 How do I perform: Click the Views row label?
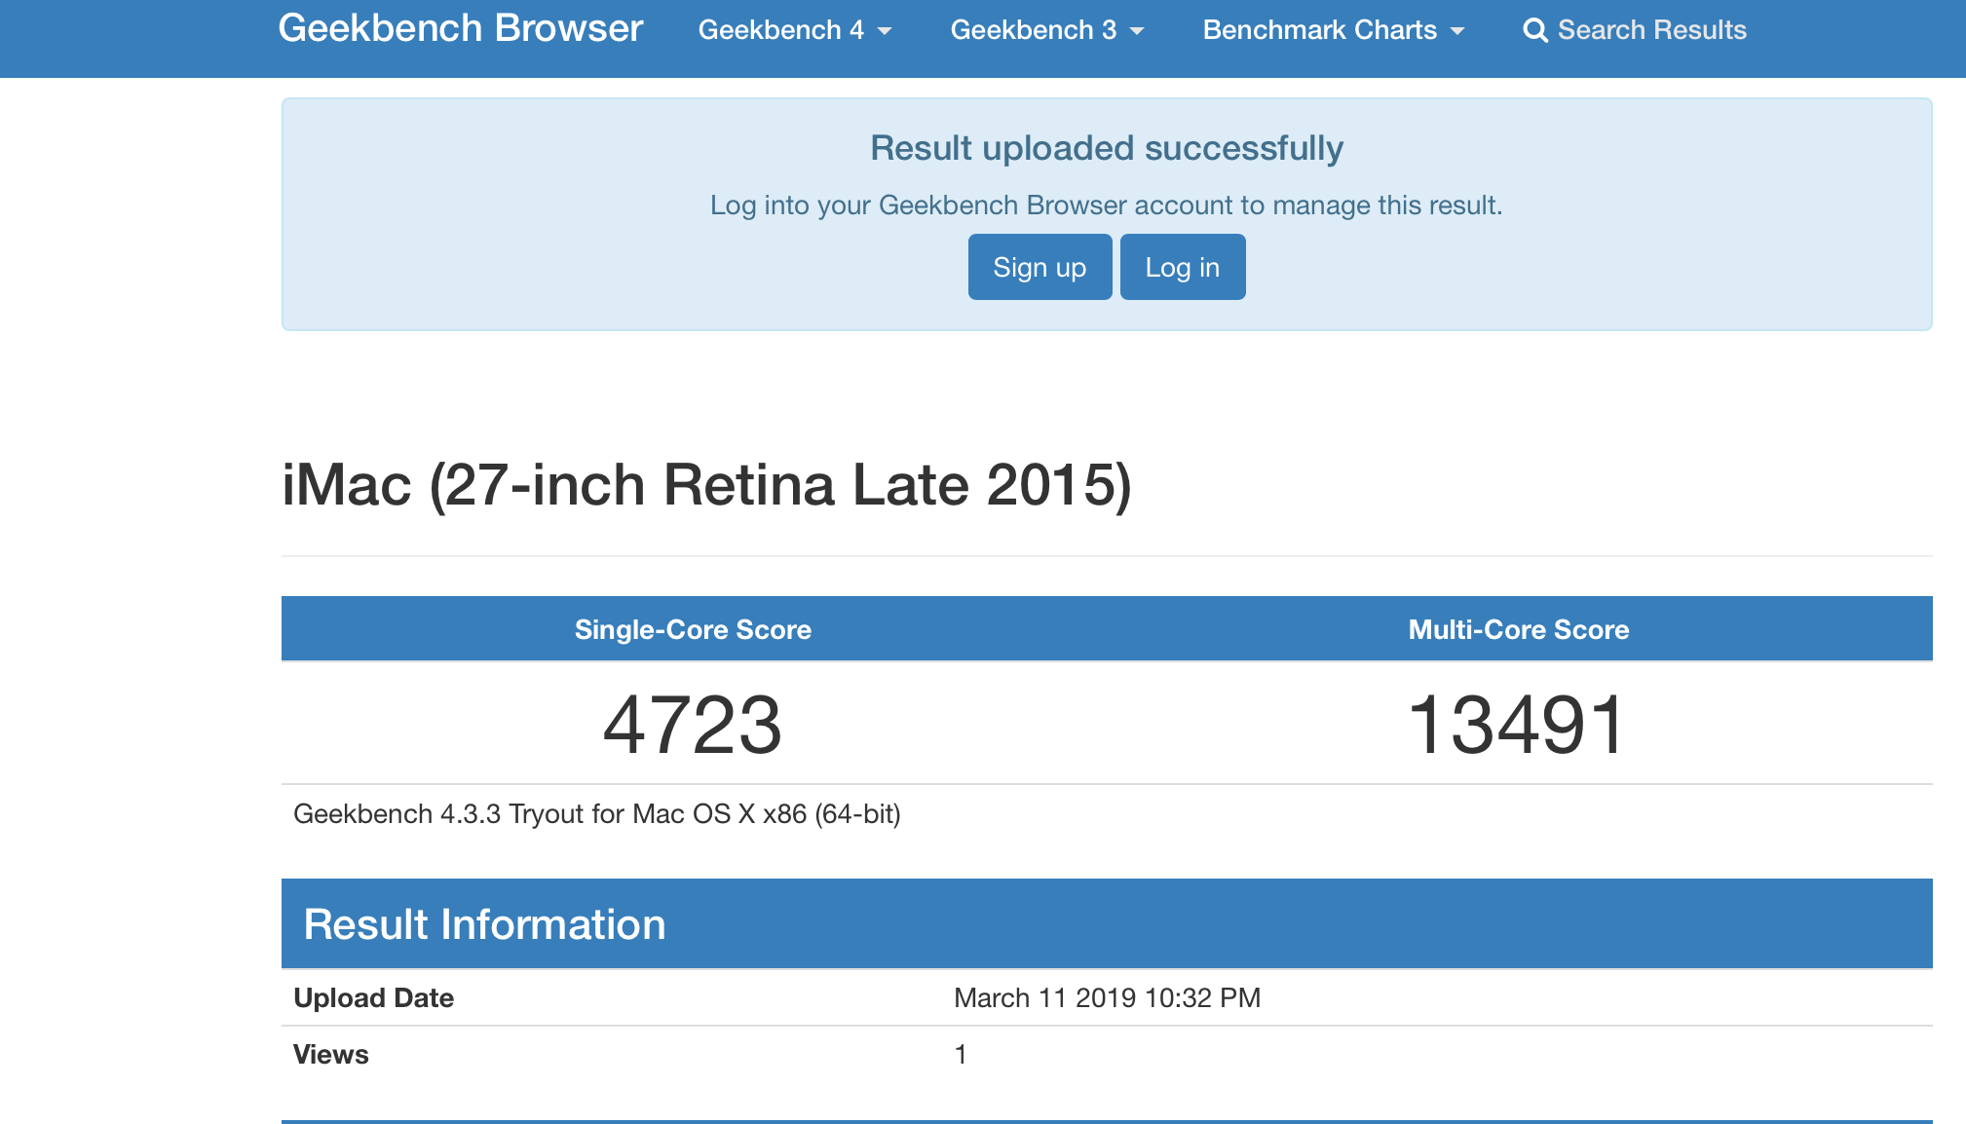pyautogui.click(x=330, y=1054)
